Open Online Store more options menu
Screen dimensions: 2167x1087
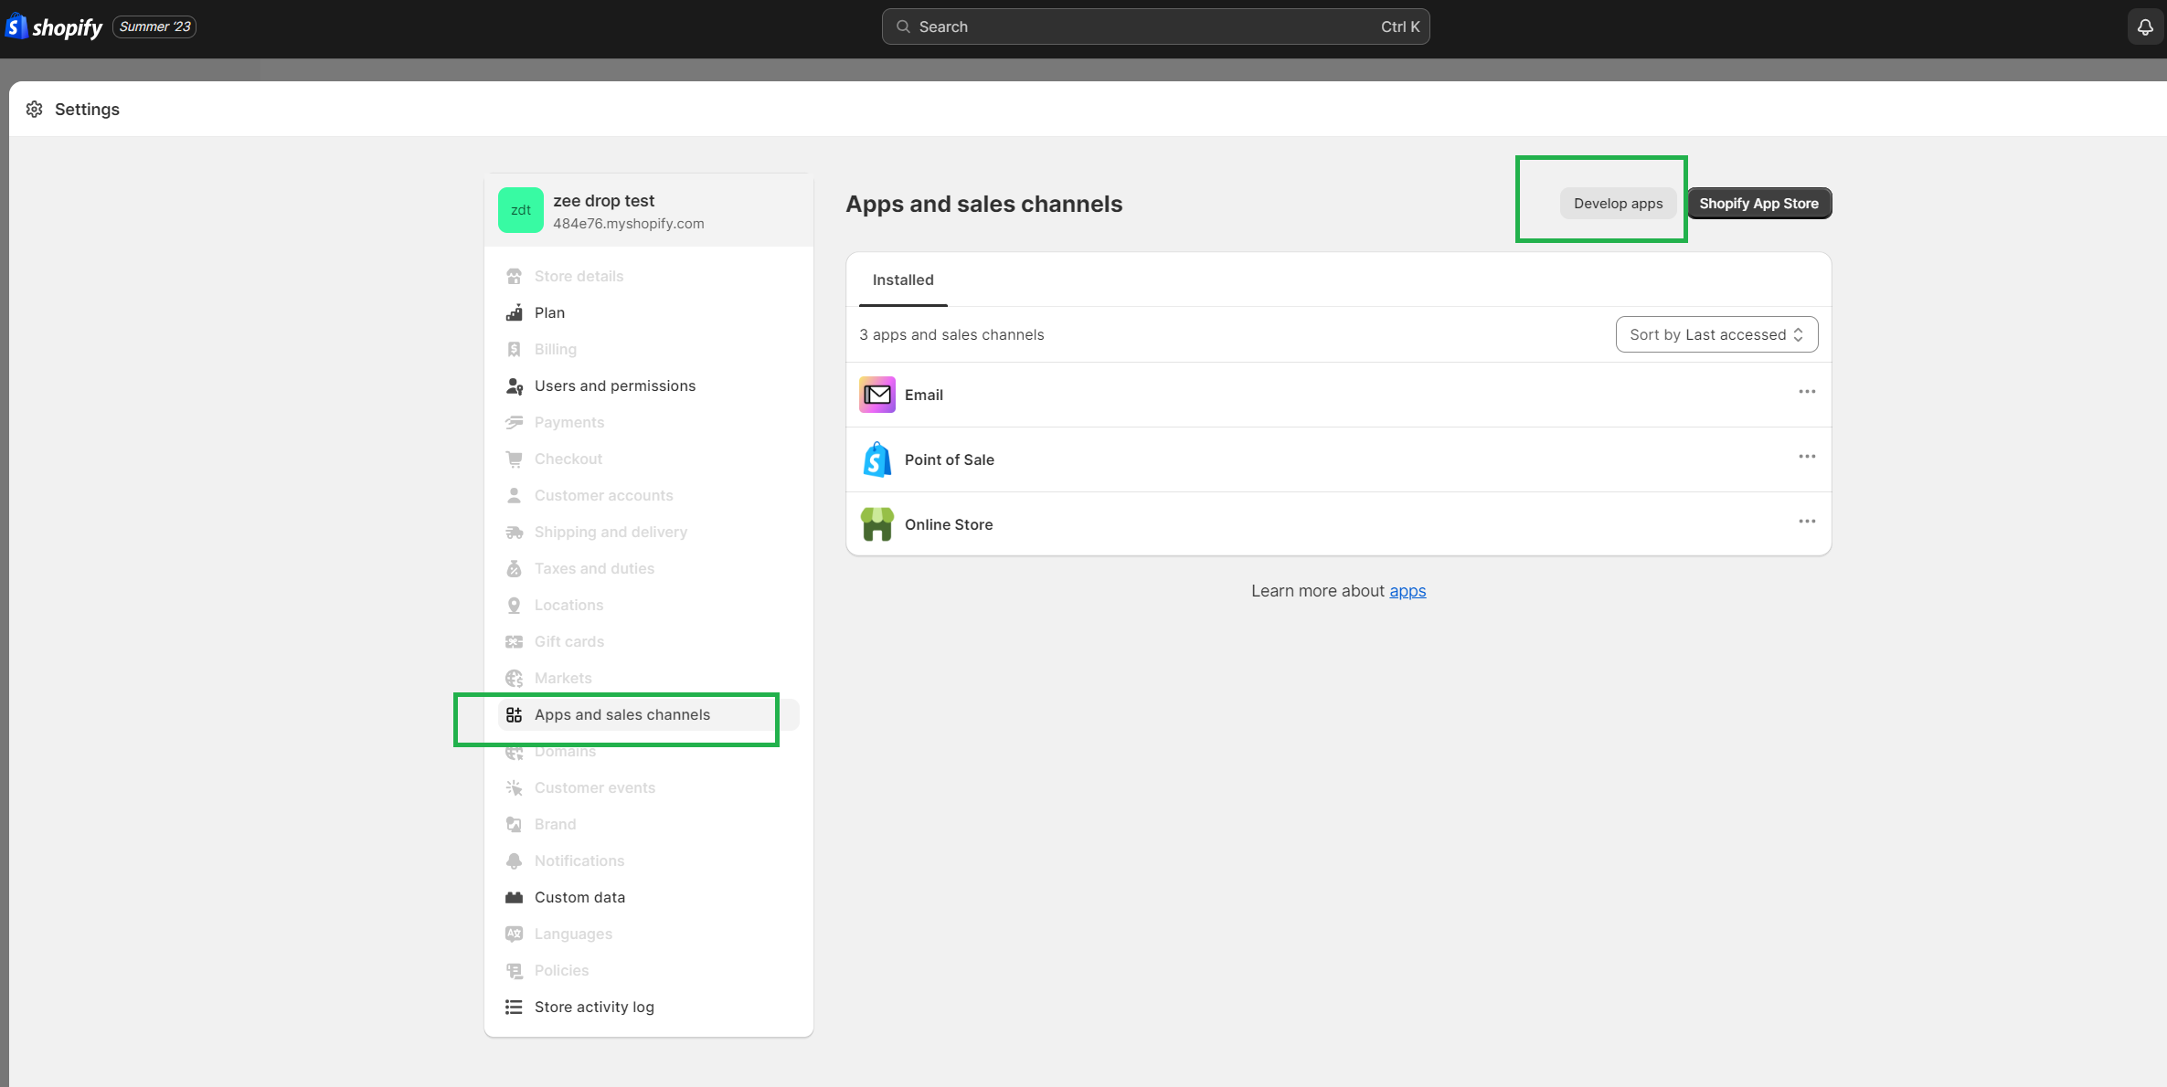point(1807,522)
